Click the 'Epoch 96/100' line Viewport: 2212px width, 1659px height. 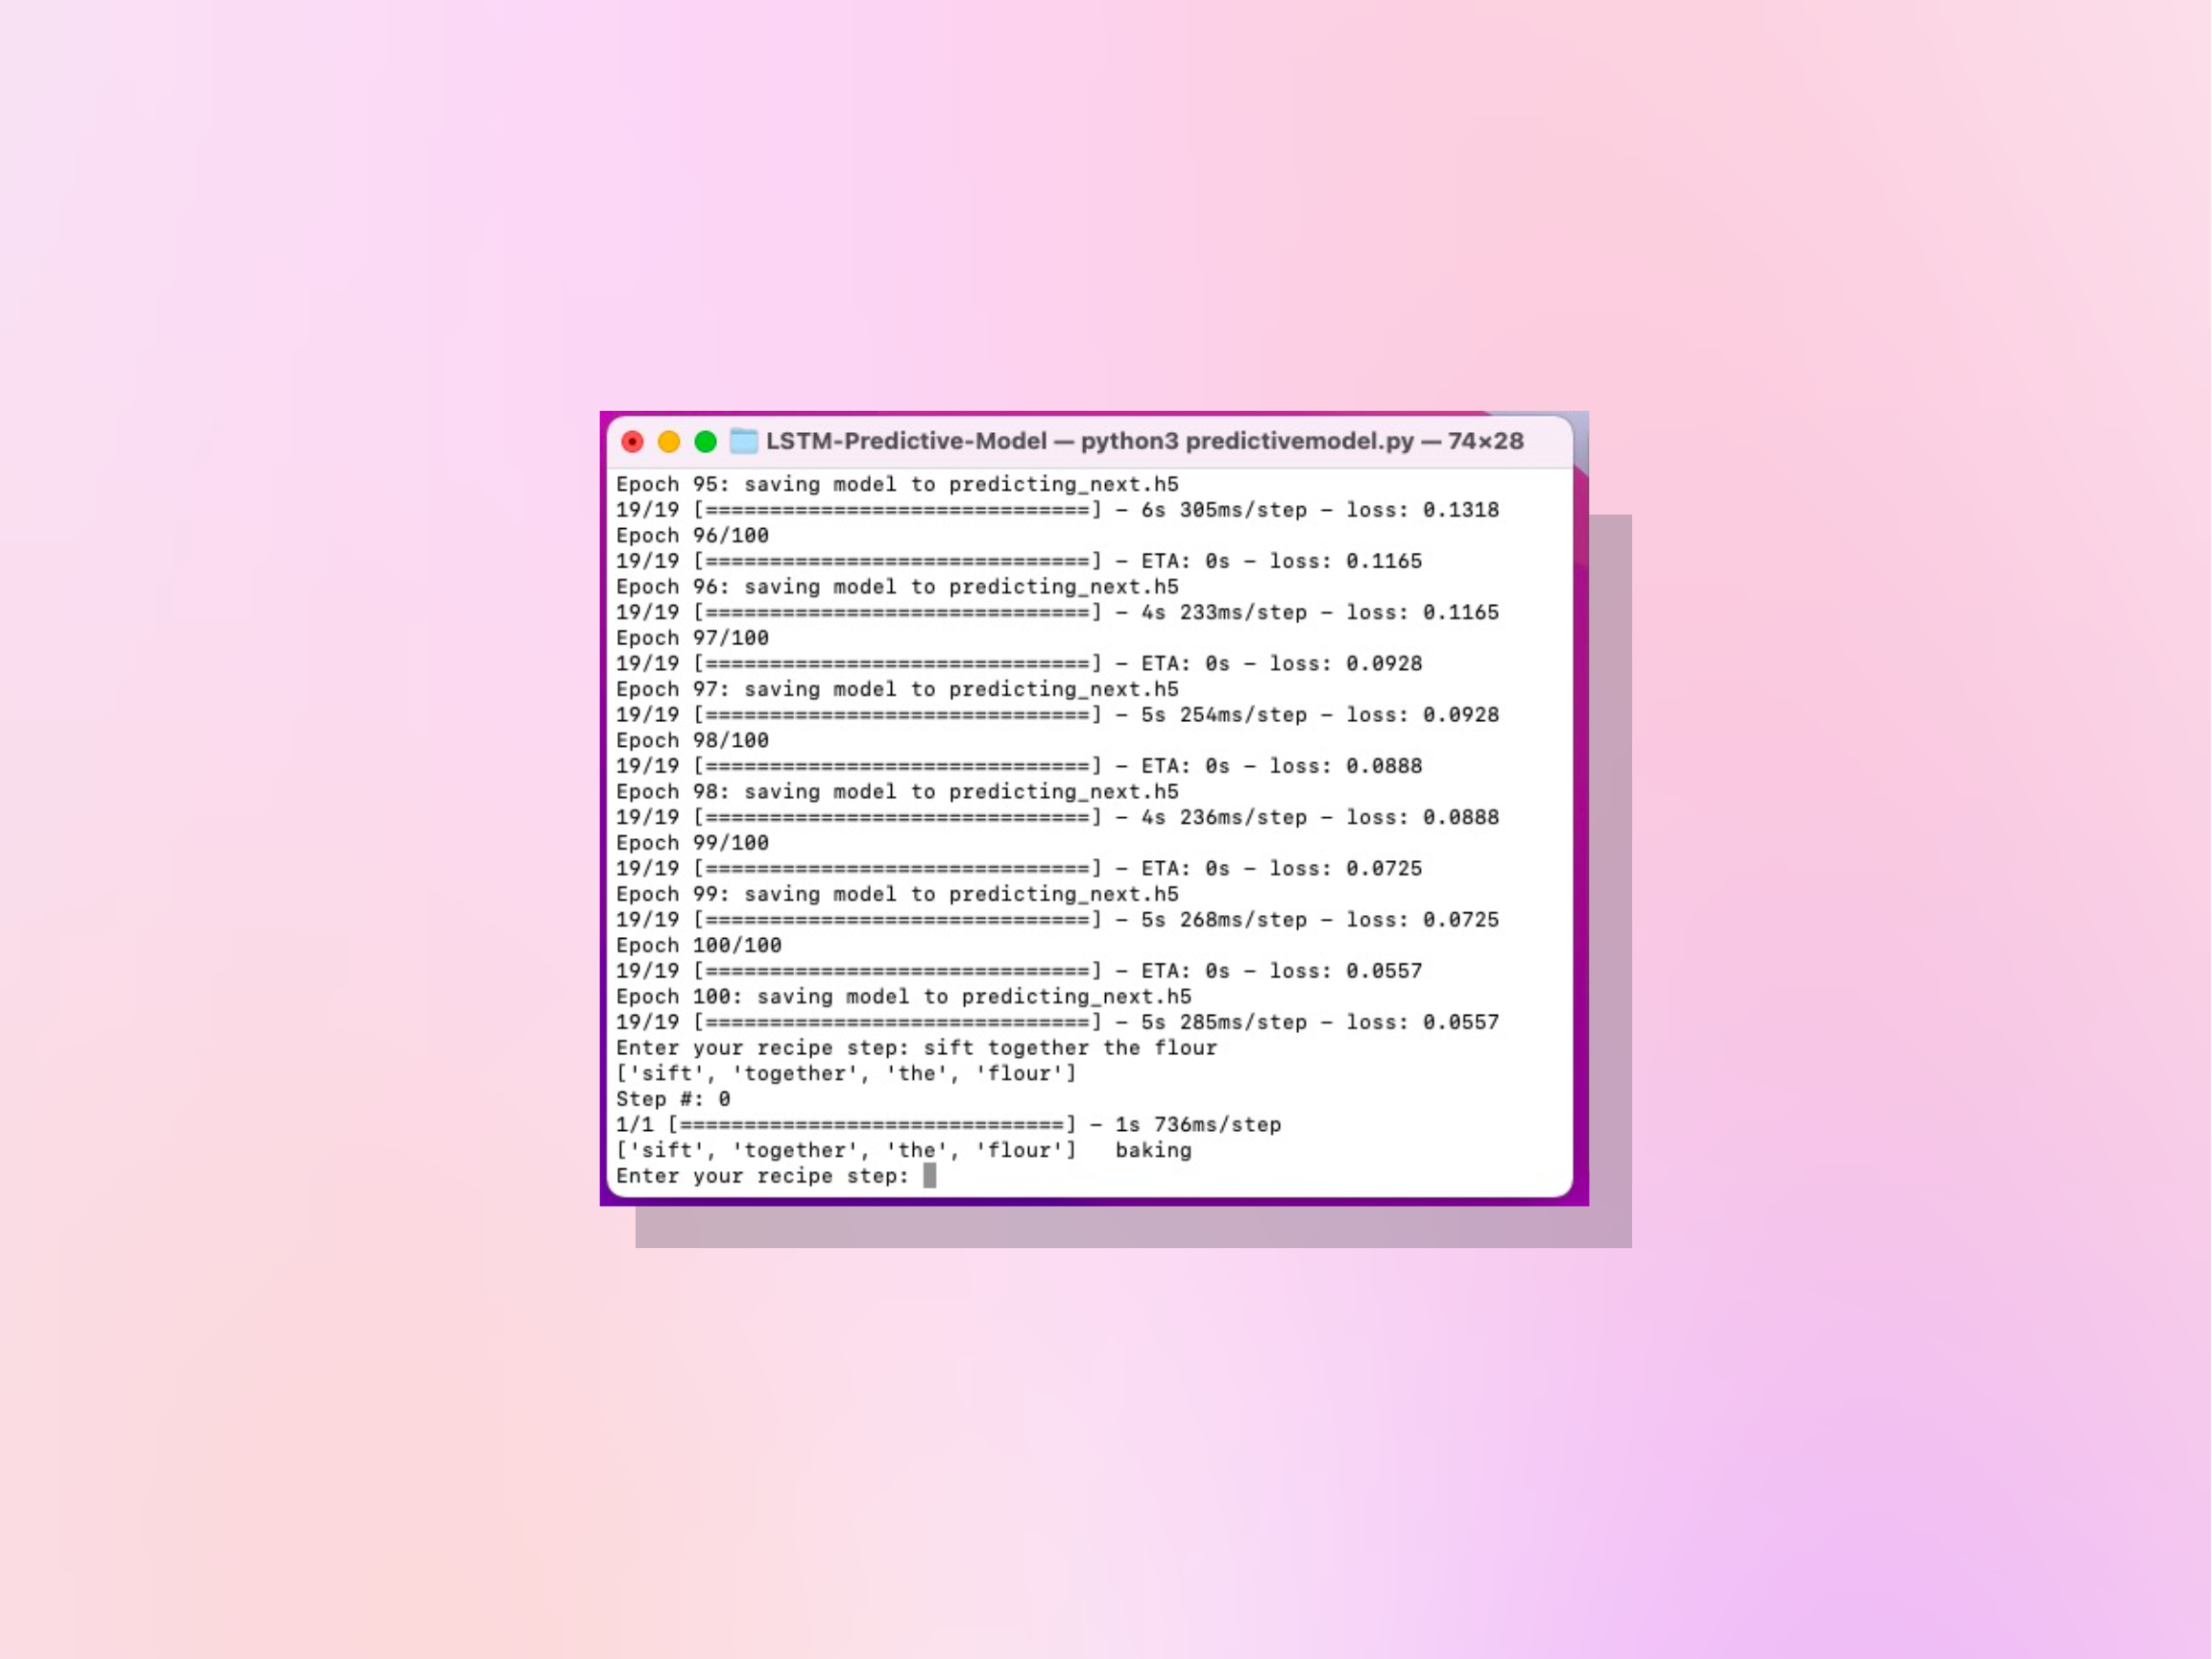[692, 535]
